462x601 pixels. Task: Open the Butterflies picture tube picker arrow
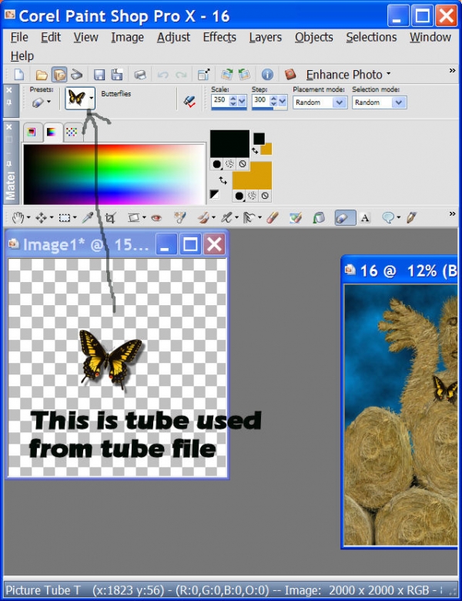click(91, 98)
